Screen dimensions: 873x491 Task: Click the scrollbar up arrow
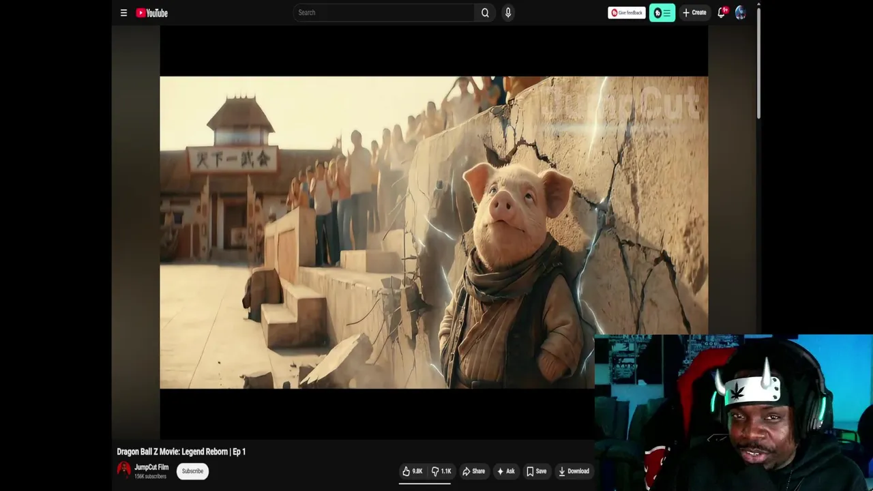[758, 5]
